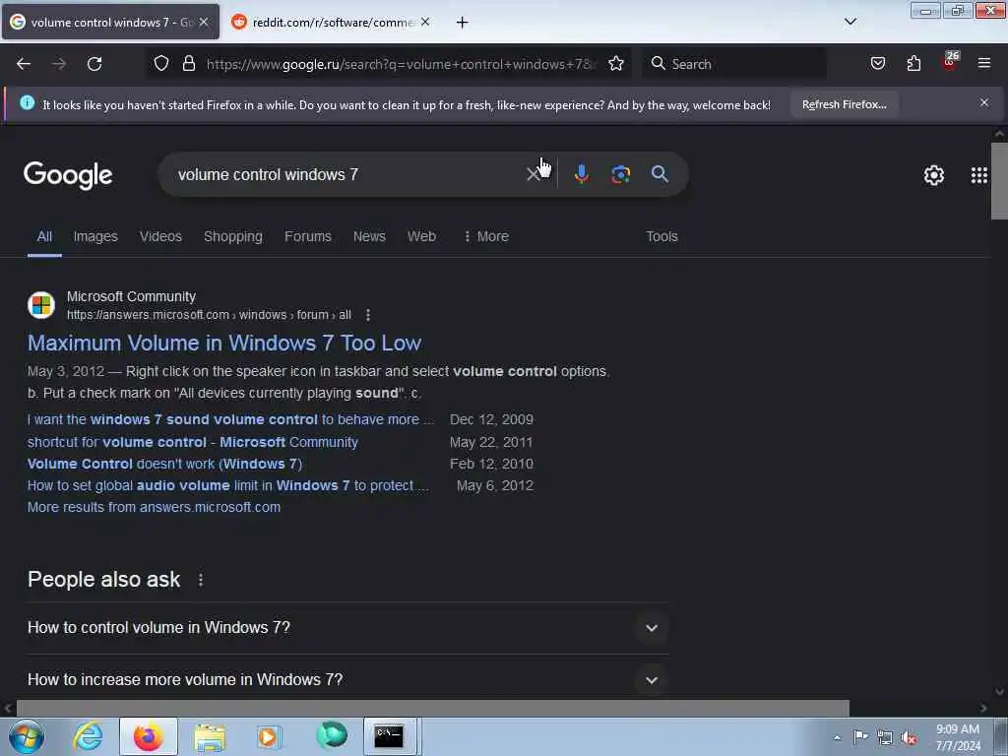Click the Firefox Search box
The image size is (1008, 756).
(734, 64)
